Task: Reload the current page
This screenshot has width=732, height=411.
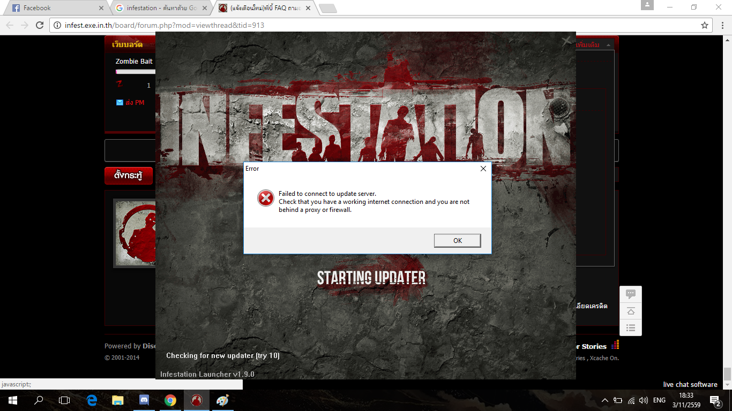Action: click(x=39, y=25)
